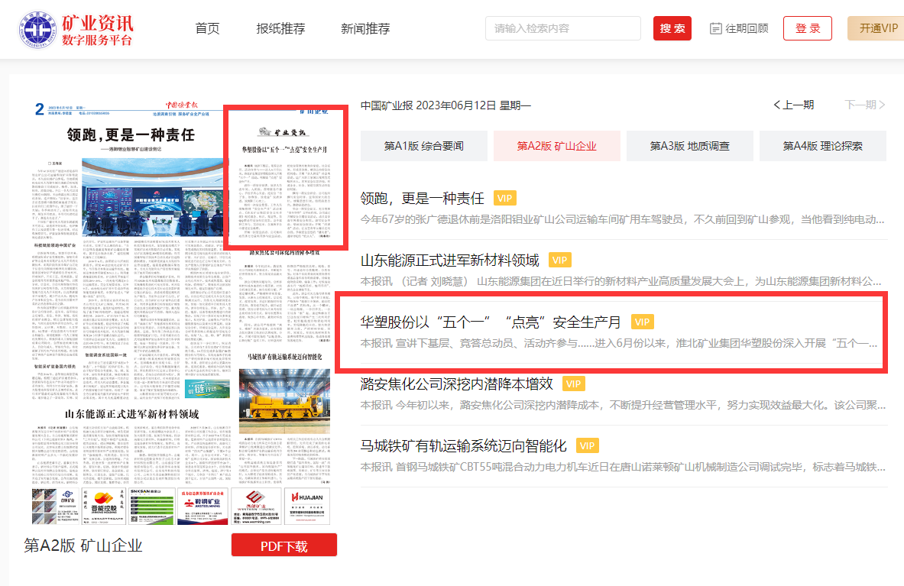Click the 登录 login button
This screenshot has height=586, width=904.
coord(807,28)
